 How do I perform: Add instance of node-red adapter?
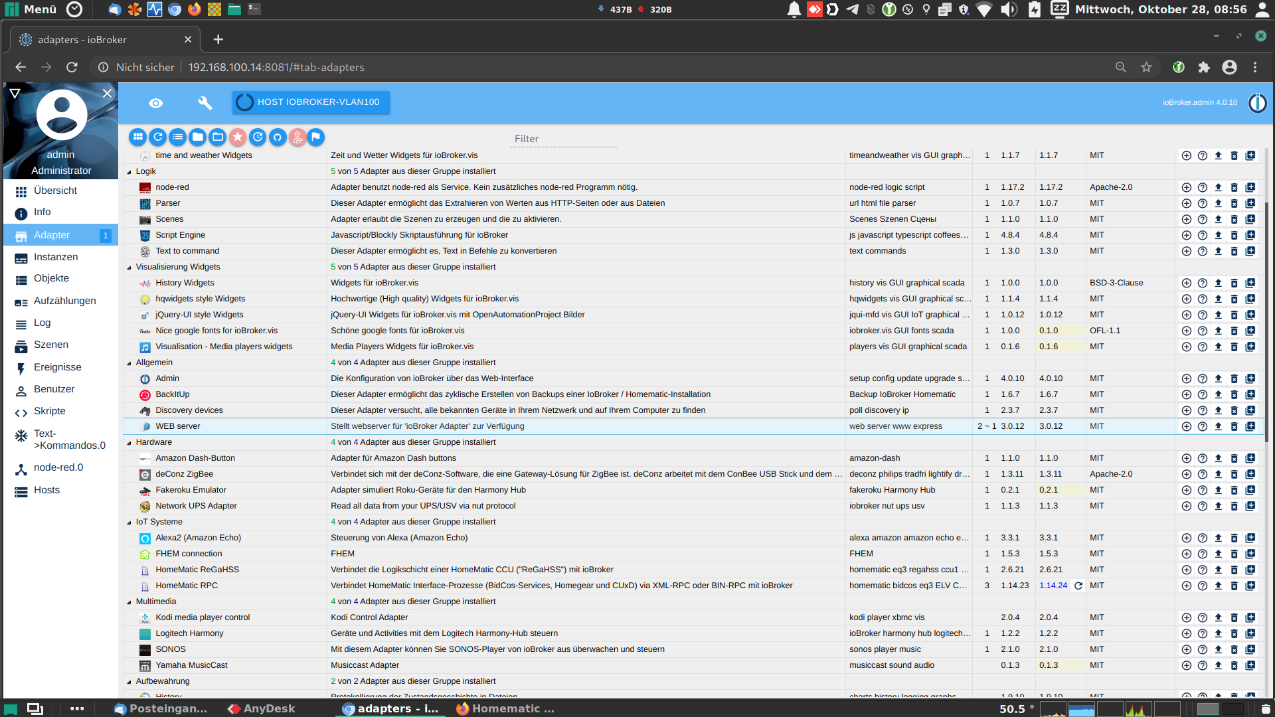click(x=1186, y=187)
